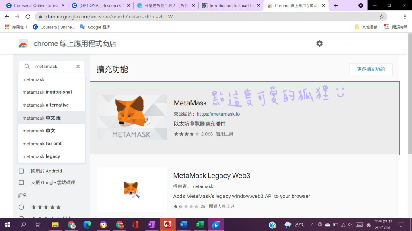Click the search magnifier icon in the store sidebar
This screenshot has width=412, height=231.
[27, 67]
